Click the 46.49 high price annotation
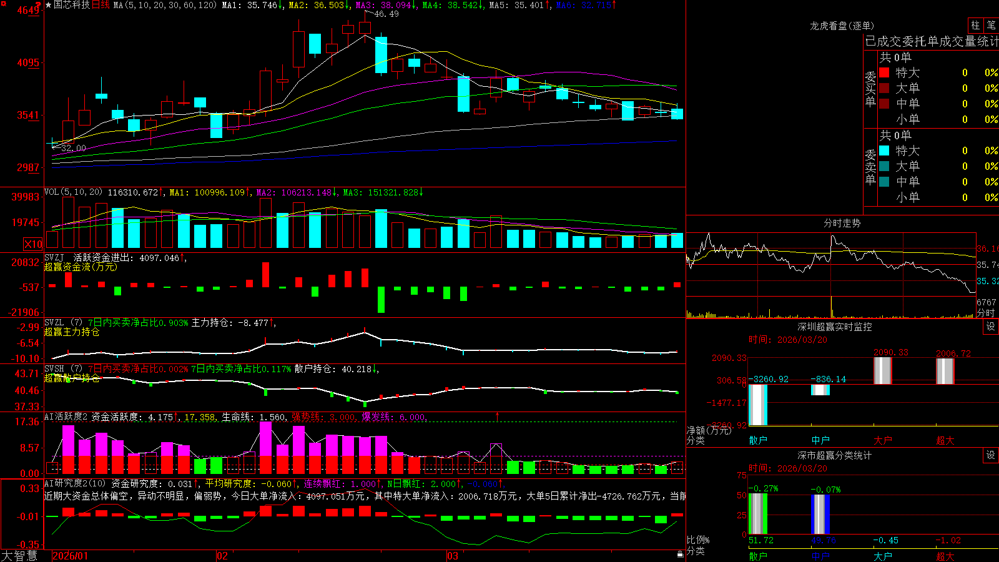999x562 pixels. click(386, 14)
